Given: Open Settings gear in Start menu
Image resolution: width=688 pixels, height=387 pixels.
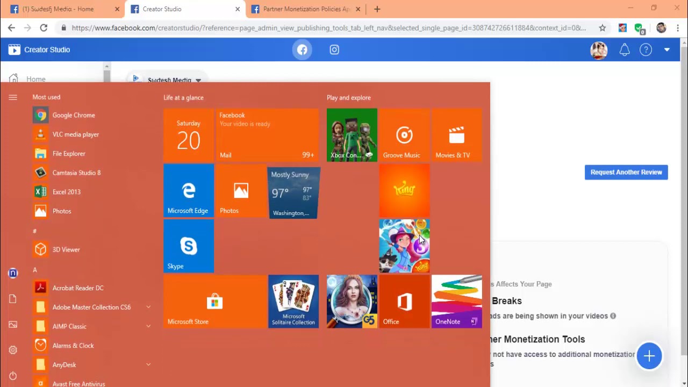Looking at the screenshot, I should click(x=13, y=350).
